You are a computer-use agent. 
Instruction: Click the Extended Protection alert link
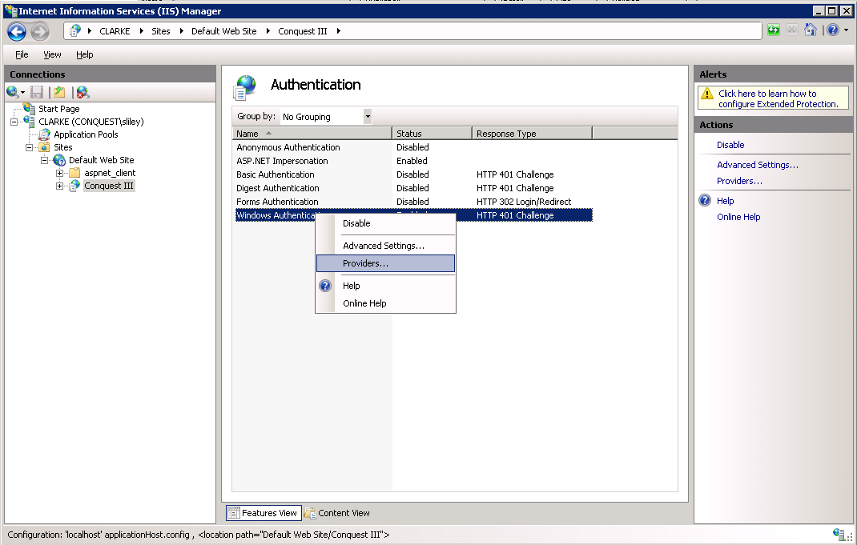[x=779, y=99]
